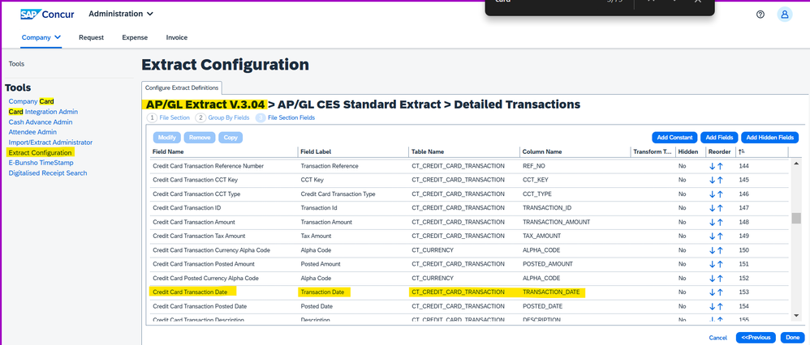This screenshot has width=810, height=345.
Task: Move Transaction Amount row 148 up
Action: [x=720, y=222]
